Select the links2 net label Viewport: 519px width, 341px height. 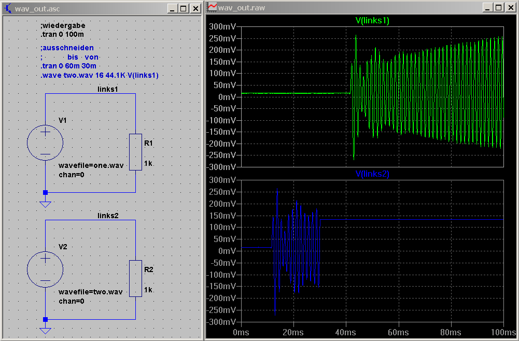pyautogui.click(x=108, y=215)
